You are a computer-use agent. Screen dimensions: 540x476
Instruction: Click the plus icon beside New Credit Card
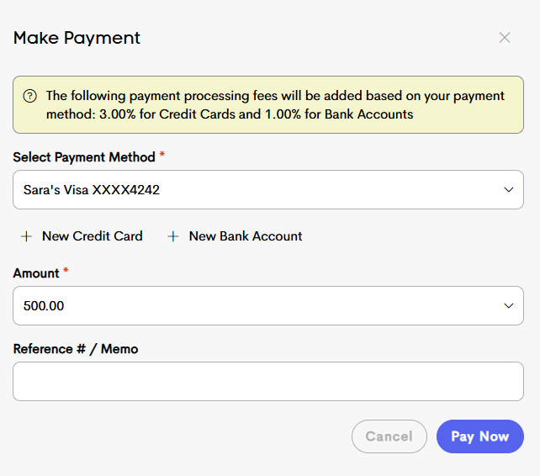coord(27,236)
